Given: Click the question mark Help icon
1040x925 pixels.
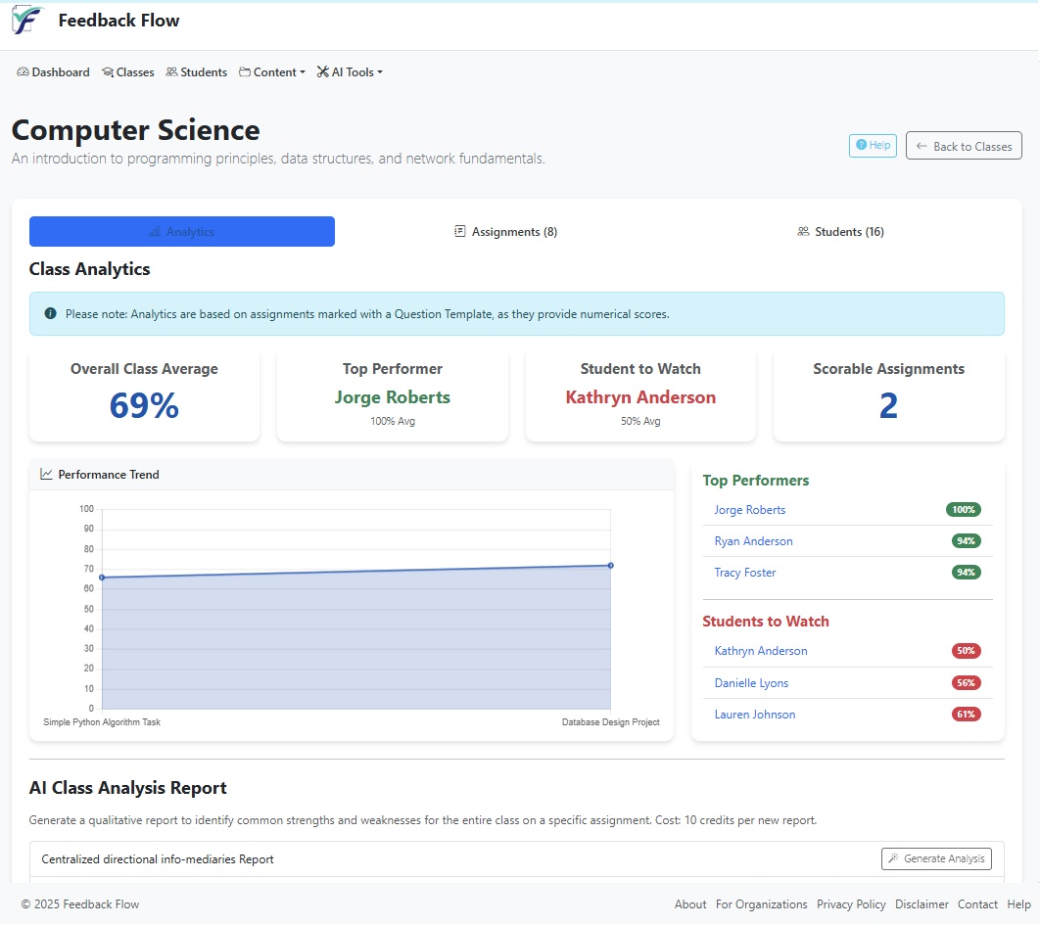Looking at the screenshot, I should click(860, 145).
